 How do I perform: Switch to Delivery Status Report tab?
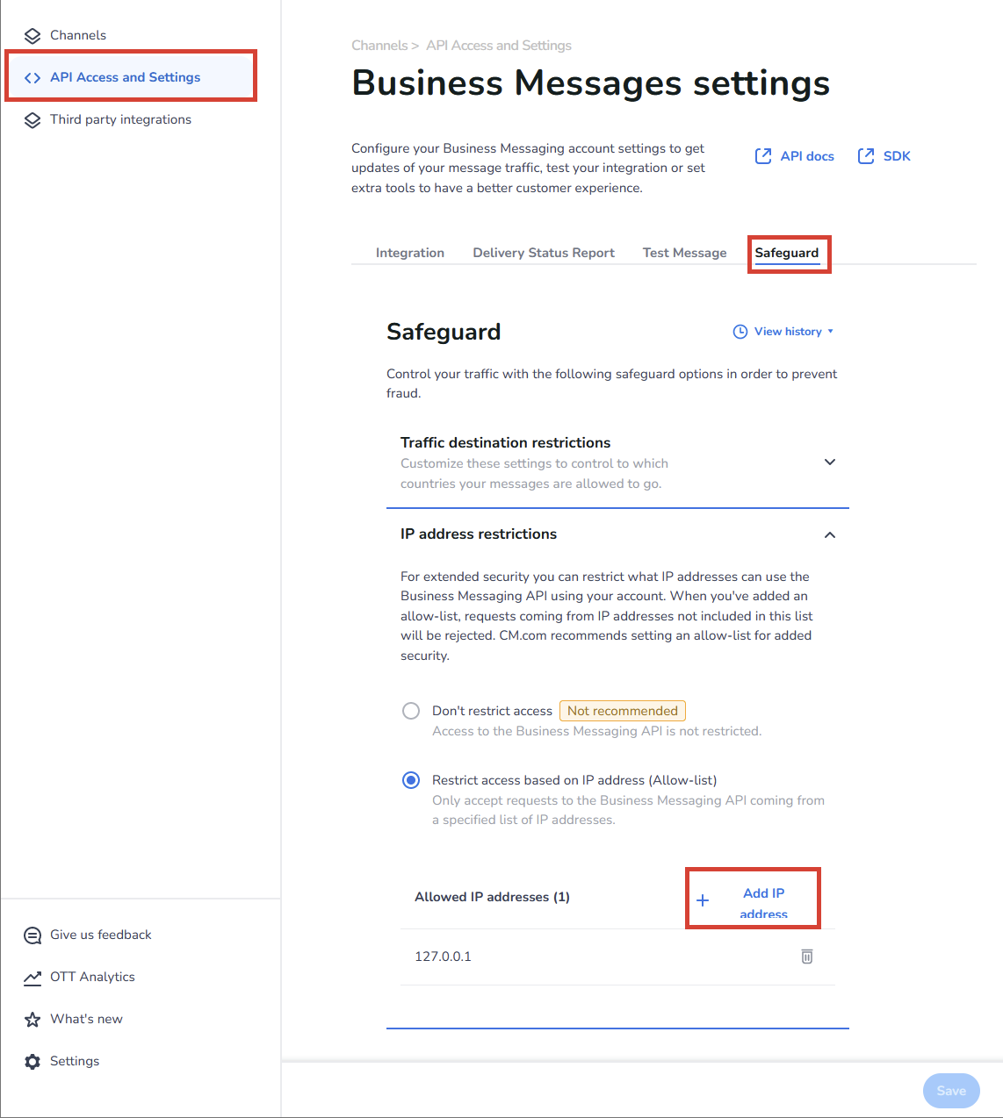pyautogui.click(x=544, y=253)
